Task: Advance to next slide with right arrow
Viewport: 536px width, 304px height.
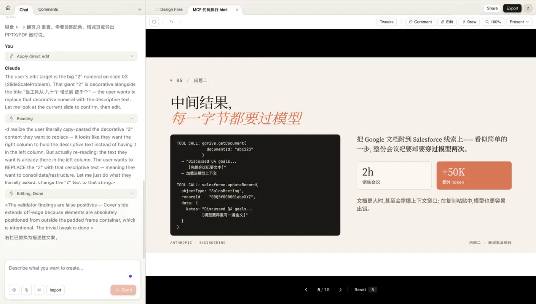Action: 340,289
